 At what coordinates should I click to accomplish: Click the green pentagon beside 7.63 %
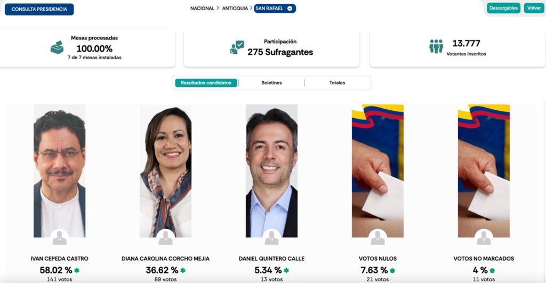click(x=392, y=270)
